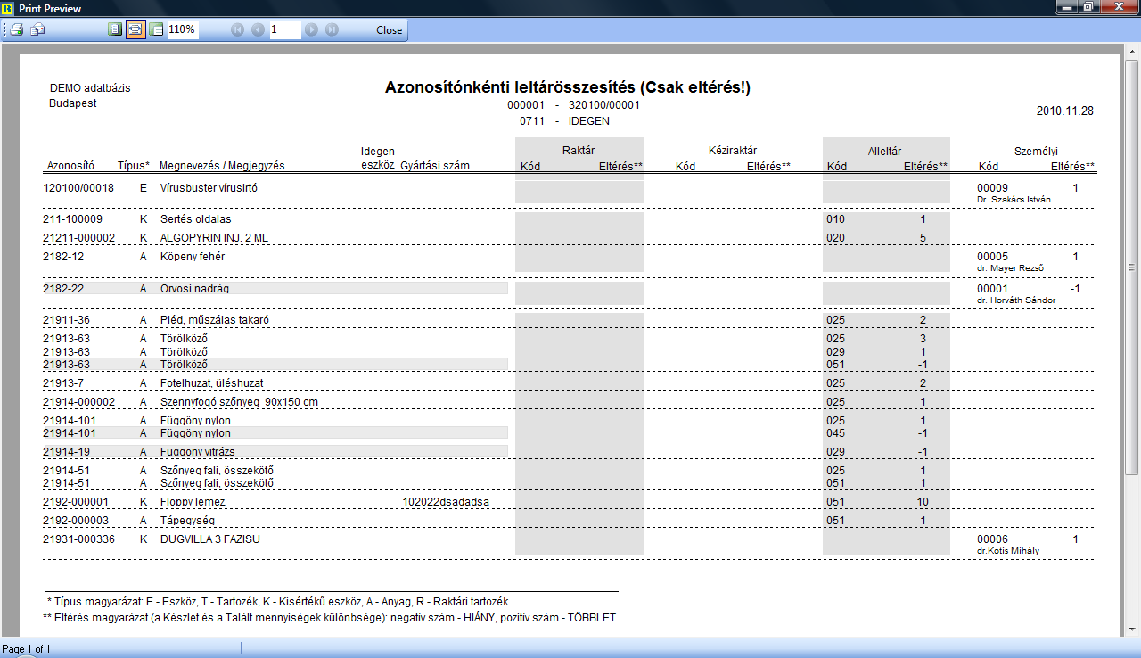The width and height of the screenshot is (1141, 658).
Task: Click 'Orvosi nadrág' item name
Action: click(x=193, y=289)
